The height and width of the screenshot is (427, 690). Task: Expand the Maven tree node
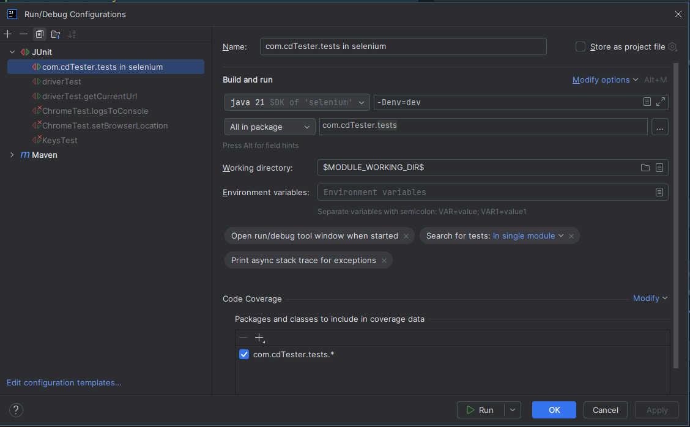click(12, 155)
